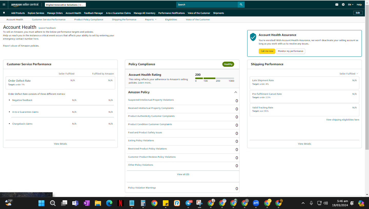
Task: Open the EN language dropdown
Action: tap(351, 5)
